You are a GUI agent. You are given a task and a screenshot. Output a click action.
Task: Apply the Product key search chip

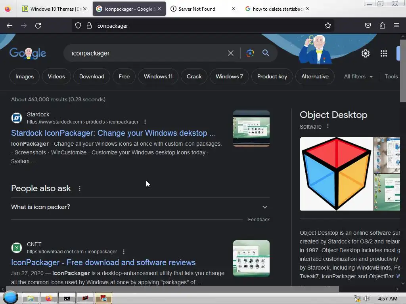pos(272,76)
